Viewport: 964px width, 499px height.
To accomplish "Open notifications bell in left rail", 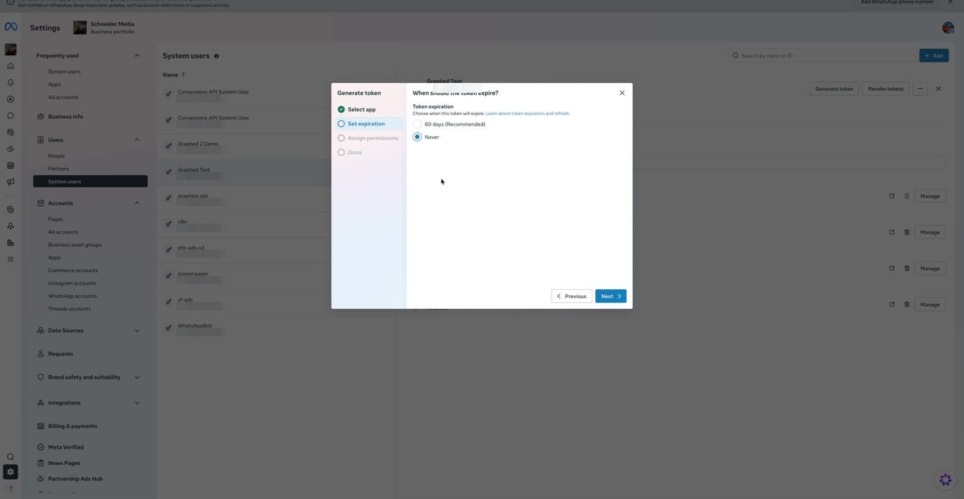I will coord(10,83).
